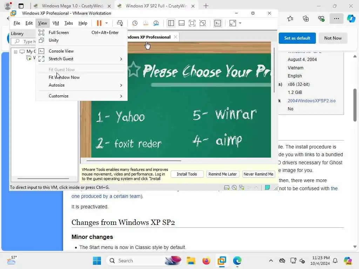Image resolution: width=359 pixels, height=269 pixels.
Task: Open the Snapshot Manager icon
Action: 156,23
